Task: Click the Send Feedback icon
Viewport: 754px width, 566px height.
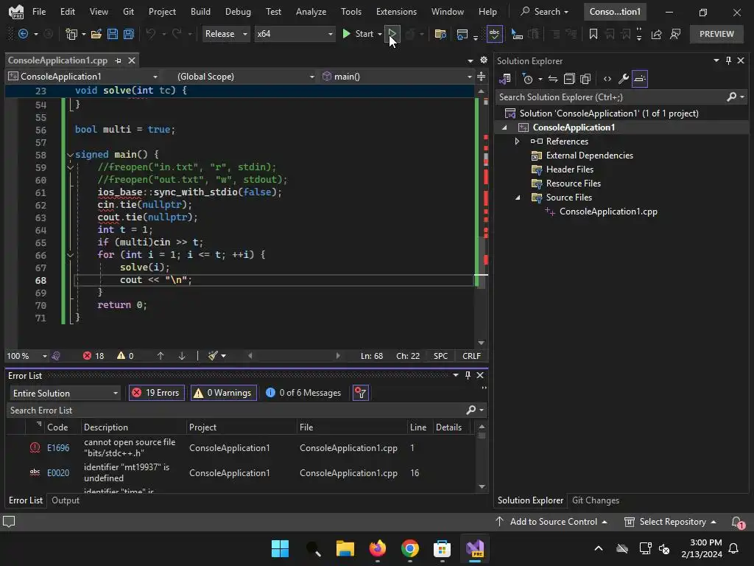Action: [675, 34]
